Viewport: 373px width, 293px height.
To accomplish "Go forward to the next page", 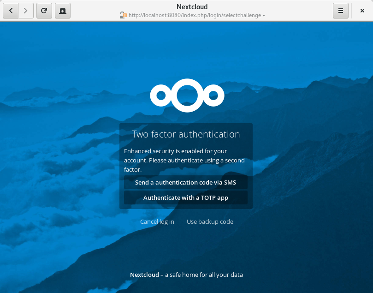I will [x=26, y=11].
